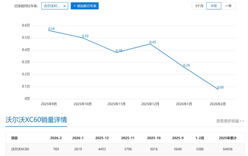Click the 2619 sales cell
Image resolution: width=248 pixels, height=156 pixels.
tap(78, 149)
